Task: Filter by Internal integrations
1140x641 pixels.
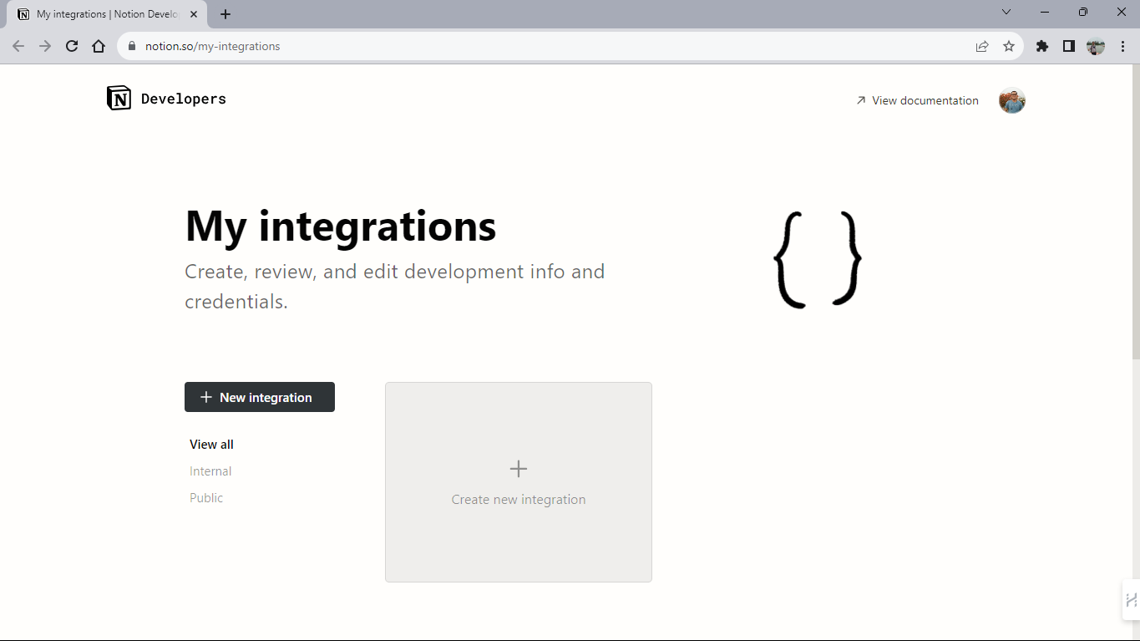Action: [210, 471]
